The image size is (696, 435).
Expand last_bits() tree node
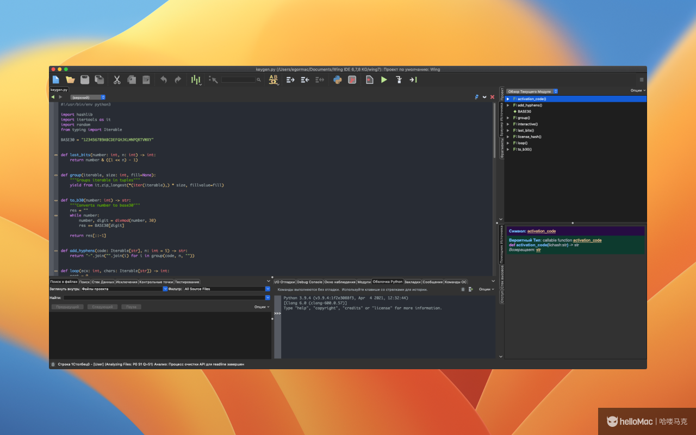[508, 130]
